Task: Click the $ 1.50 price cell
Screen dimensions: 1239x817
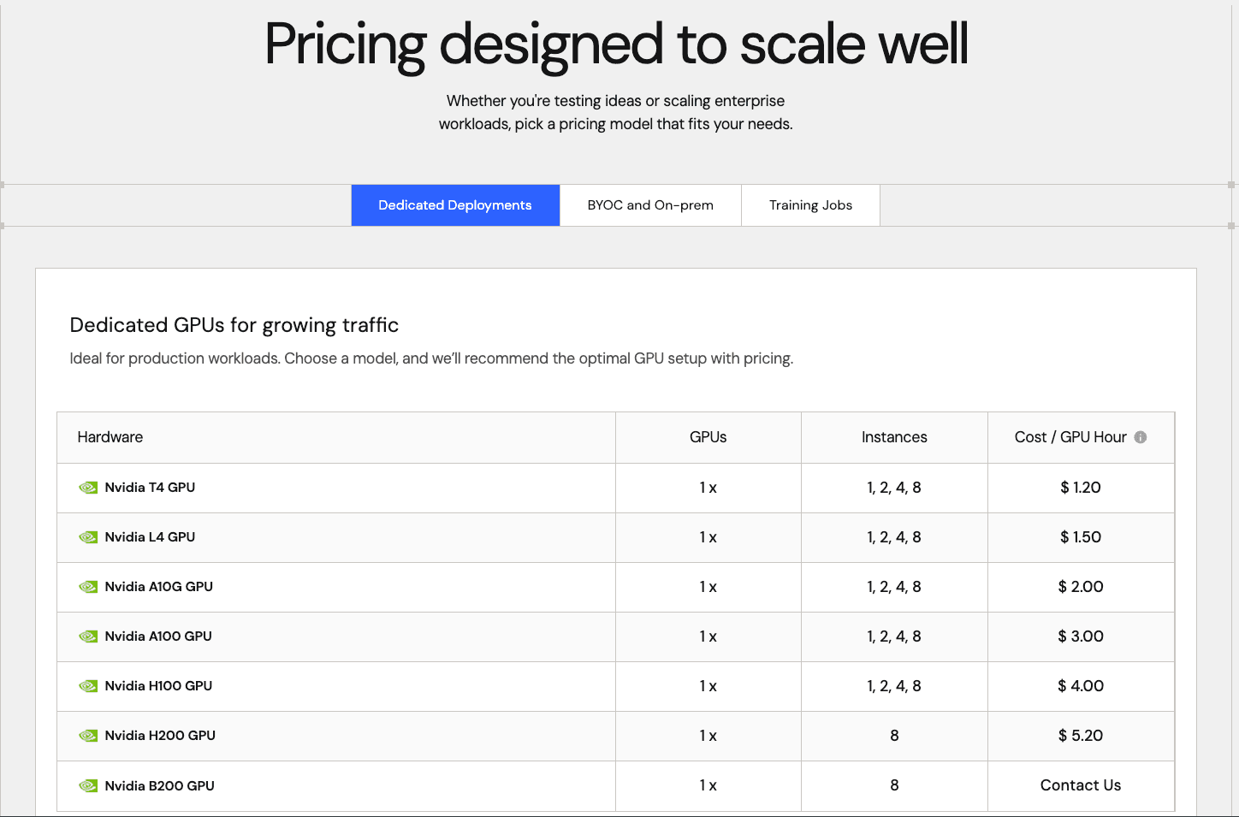Action: coord(1081,537)
